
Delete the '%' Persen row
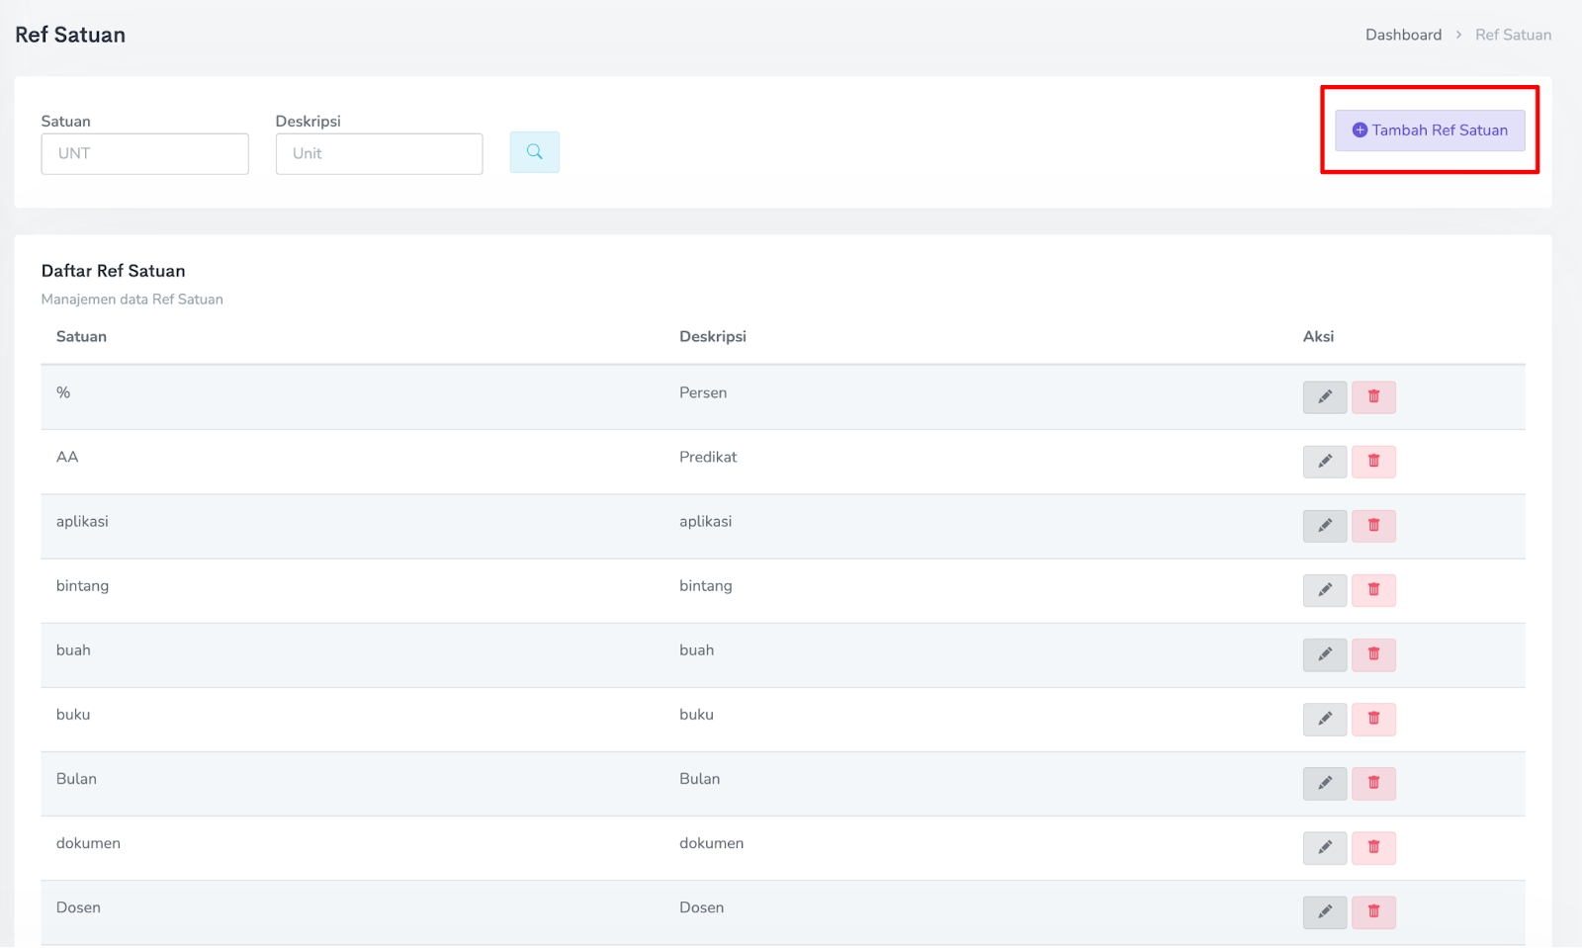(1373, 397)
